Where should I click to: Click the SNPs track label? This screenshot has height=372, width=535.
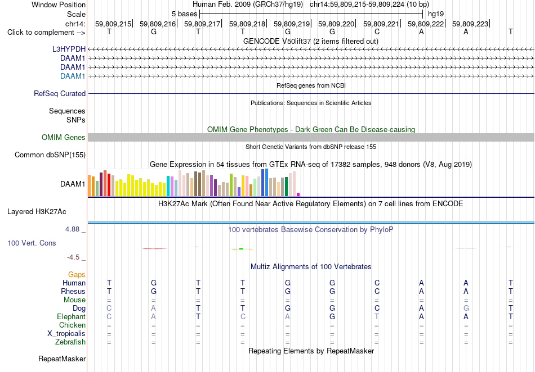coord(76,120)
